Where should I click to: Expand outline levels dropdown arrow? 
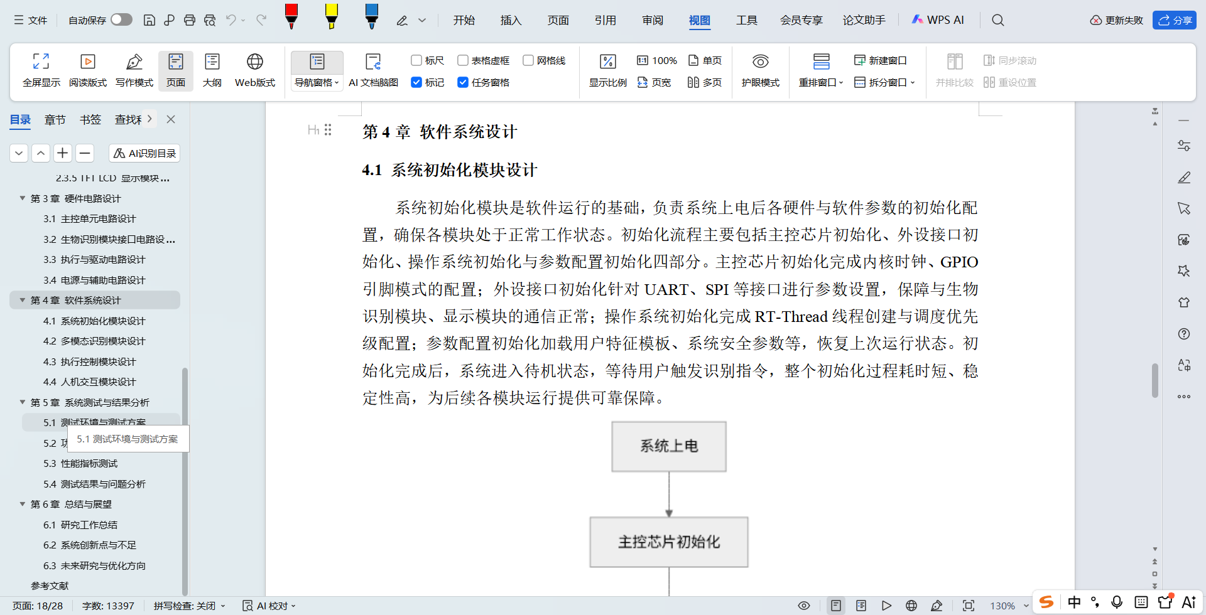(19, 153)
